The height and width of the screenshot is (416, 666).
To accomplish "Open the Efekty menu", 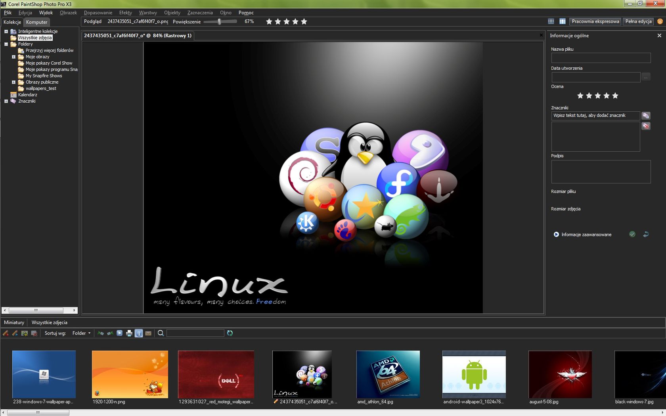I will point(126,13).
